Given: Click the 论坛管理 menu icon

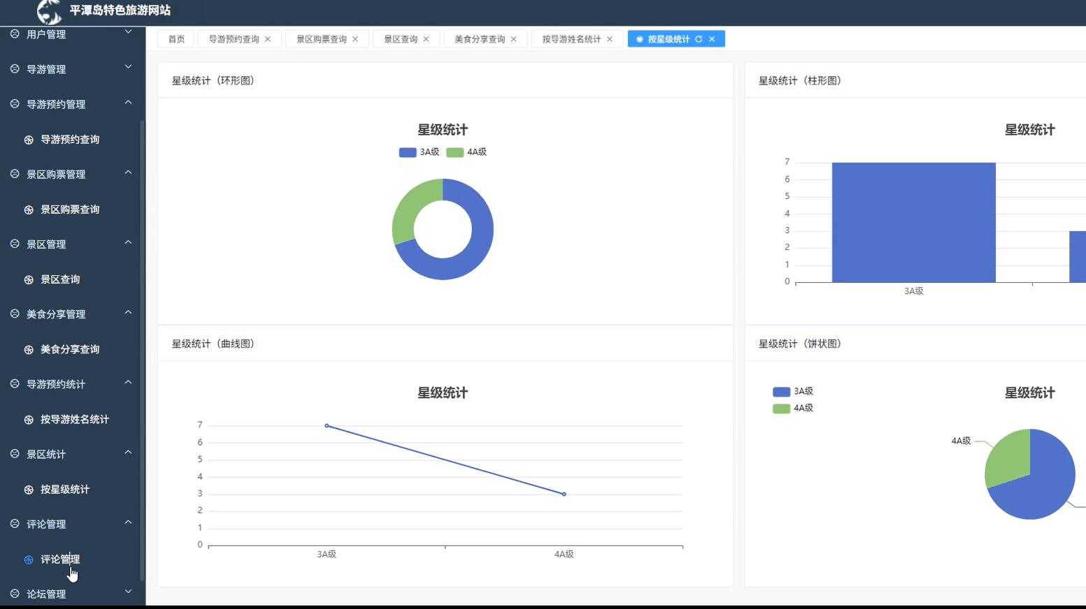Looking at the screenshot, I should pyautogui.click(x=15, y=594).
